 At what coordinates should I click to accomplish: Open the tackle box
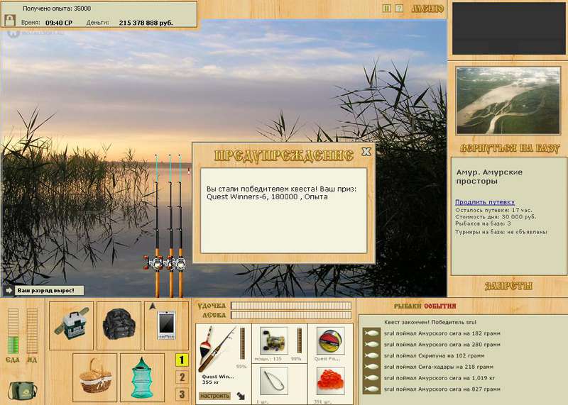[72, 326]
